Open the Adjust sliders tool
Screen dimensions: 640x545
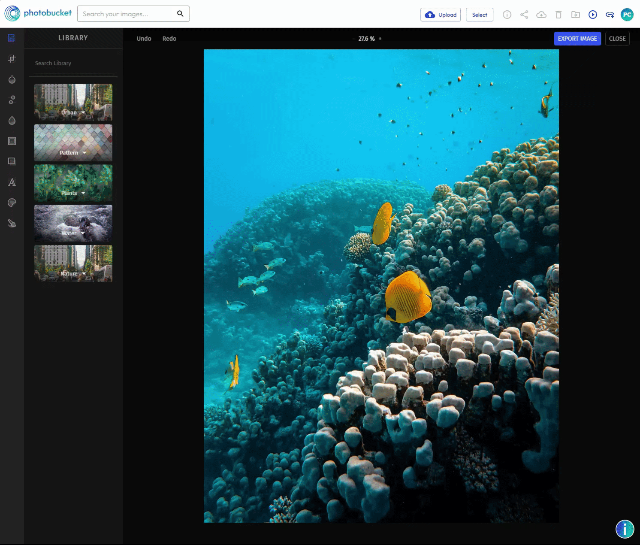coord(12,100)
